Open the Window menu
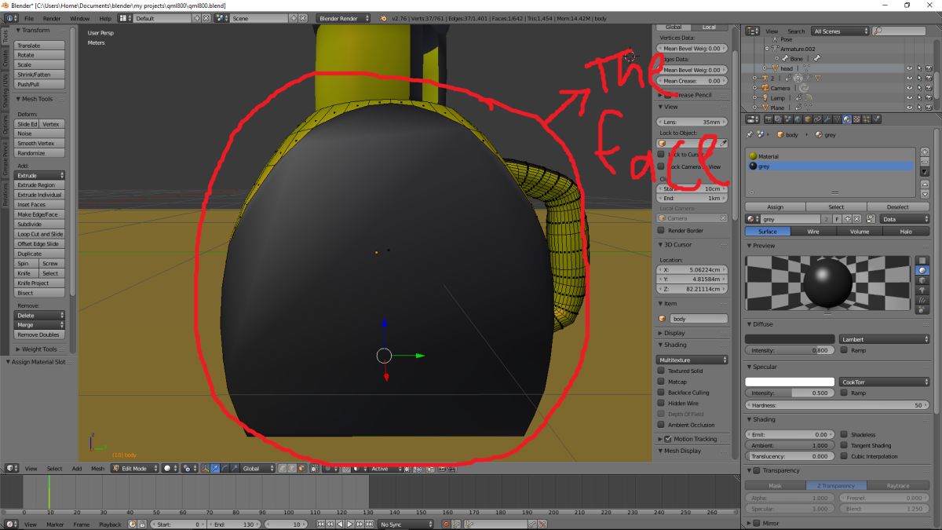 pyautogui.click(x=79, y=17)
